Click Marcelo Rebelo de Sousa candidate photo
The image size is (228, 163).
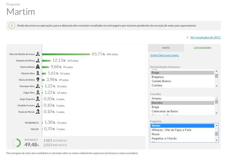pyautogui.click(x=38, y=54)
